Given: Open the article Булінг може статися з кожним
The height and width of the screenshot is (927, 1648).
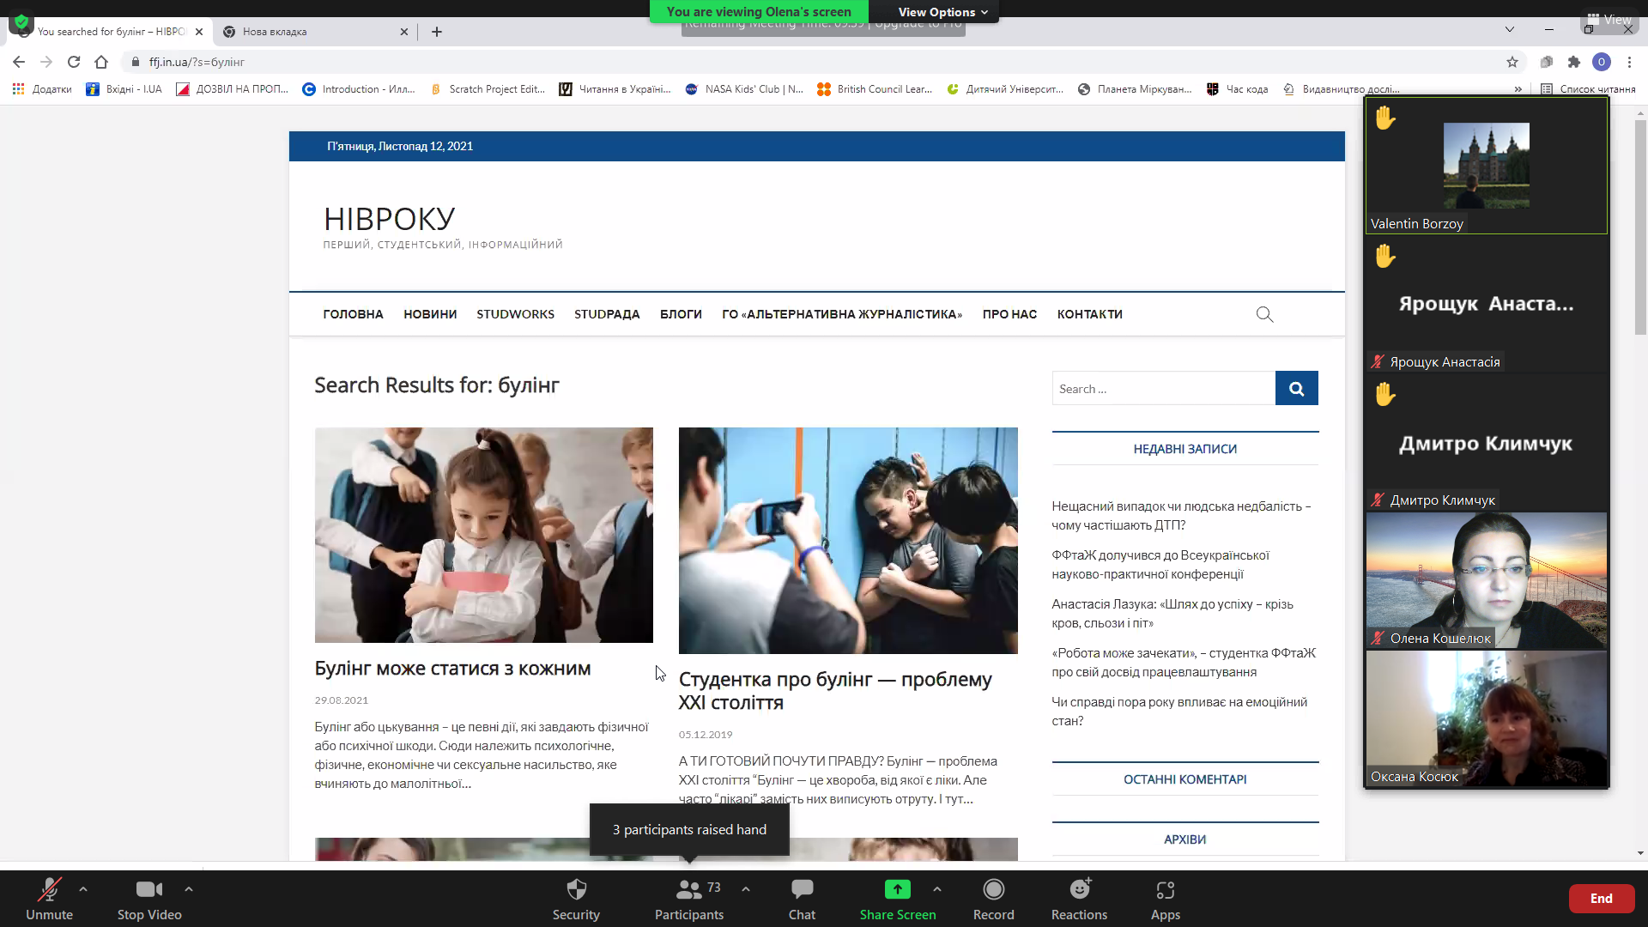Looking at the screenshot, I should (452, 669).
